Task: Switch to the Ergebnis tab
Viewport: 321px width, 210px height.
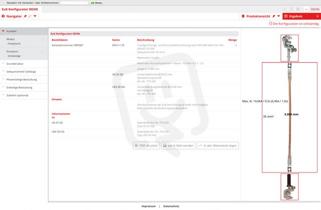Action: tap(296, 17)
